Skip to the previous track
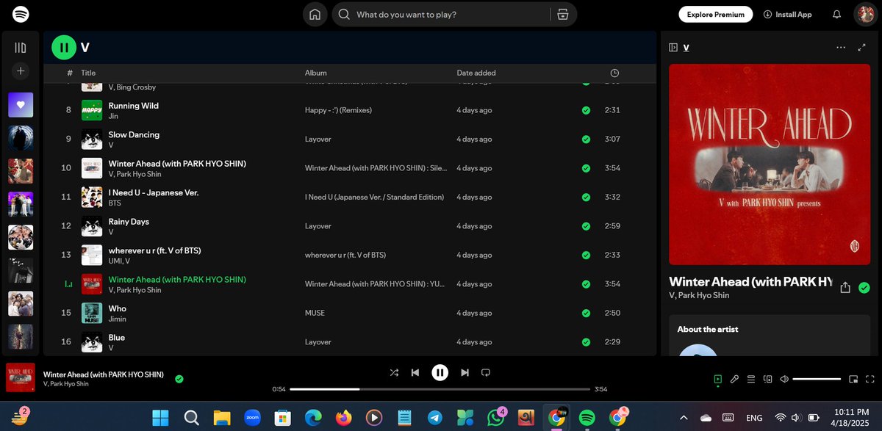 click(415, 372)
